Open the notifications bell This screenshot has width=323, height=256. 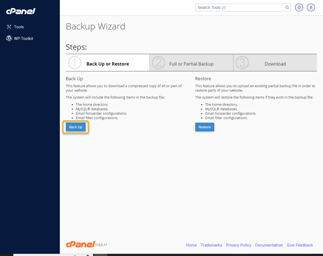[299, 8]
